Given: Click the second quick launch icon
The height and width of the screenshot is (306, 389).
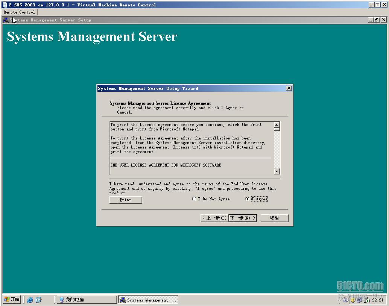Looking at the screenshot, I should coord(38,300).
